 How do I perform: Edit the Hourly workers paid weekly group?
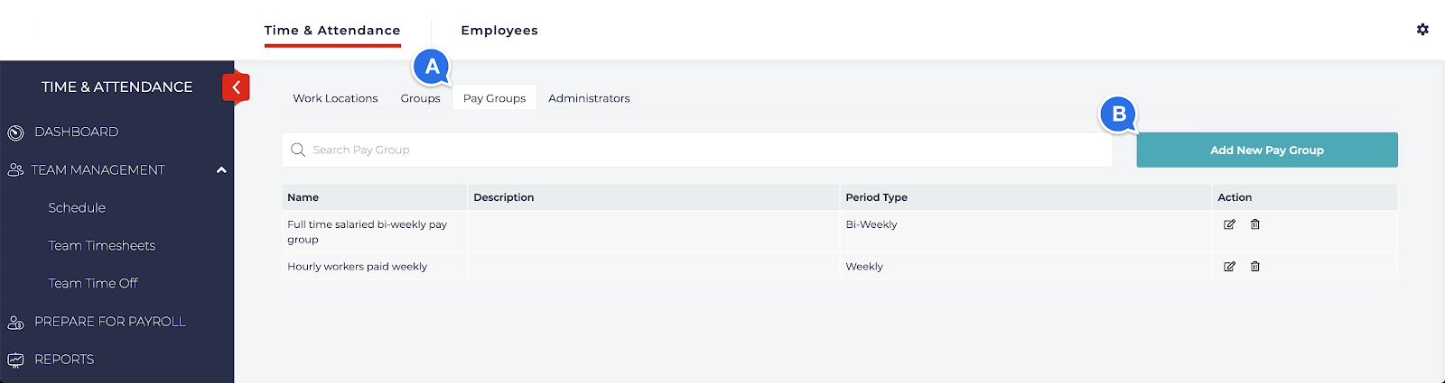[x=1229, y=267]
